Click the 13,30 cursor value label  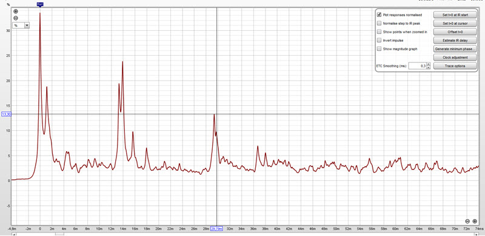click(7, 114)
